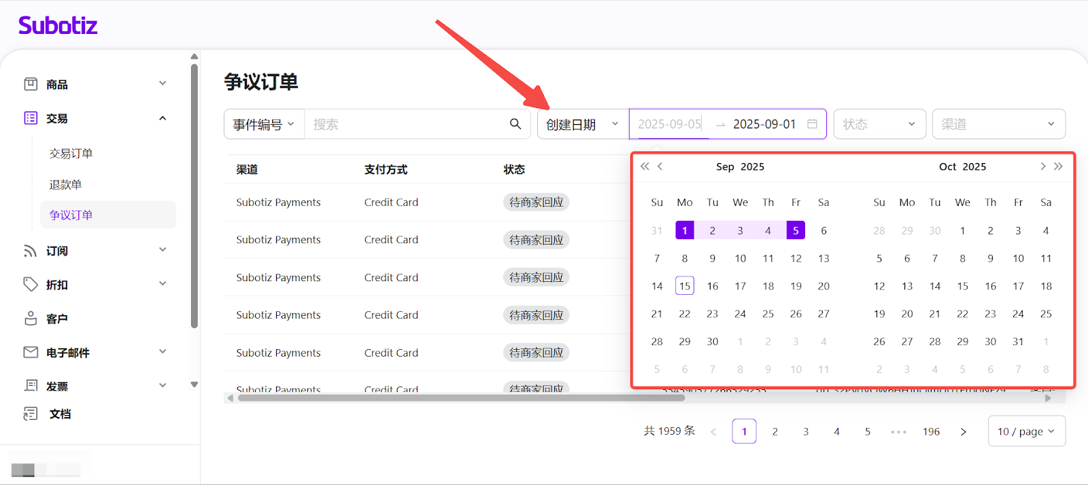The image size is (1088, 485).
Task: Open the 渠道 channel filter dropdown
Action: click(x=998, y=124)
